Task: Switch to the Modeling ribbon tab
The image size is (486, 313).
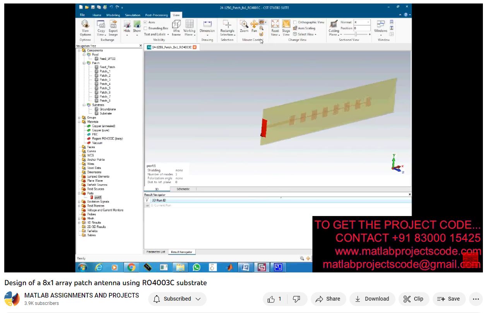Action: (113, 15)
